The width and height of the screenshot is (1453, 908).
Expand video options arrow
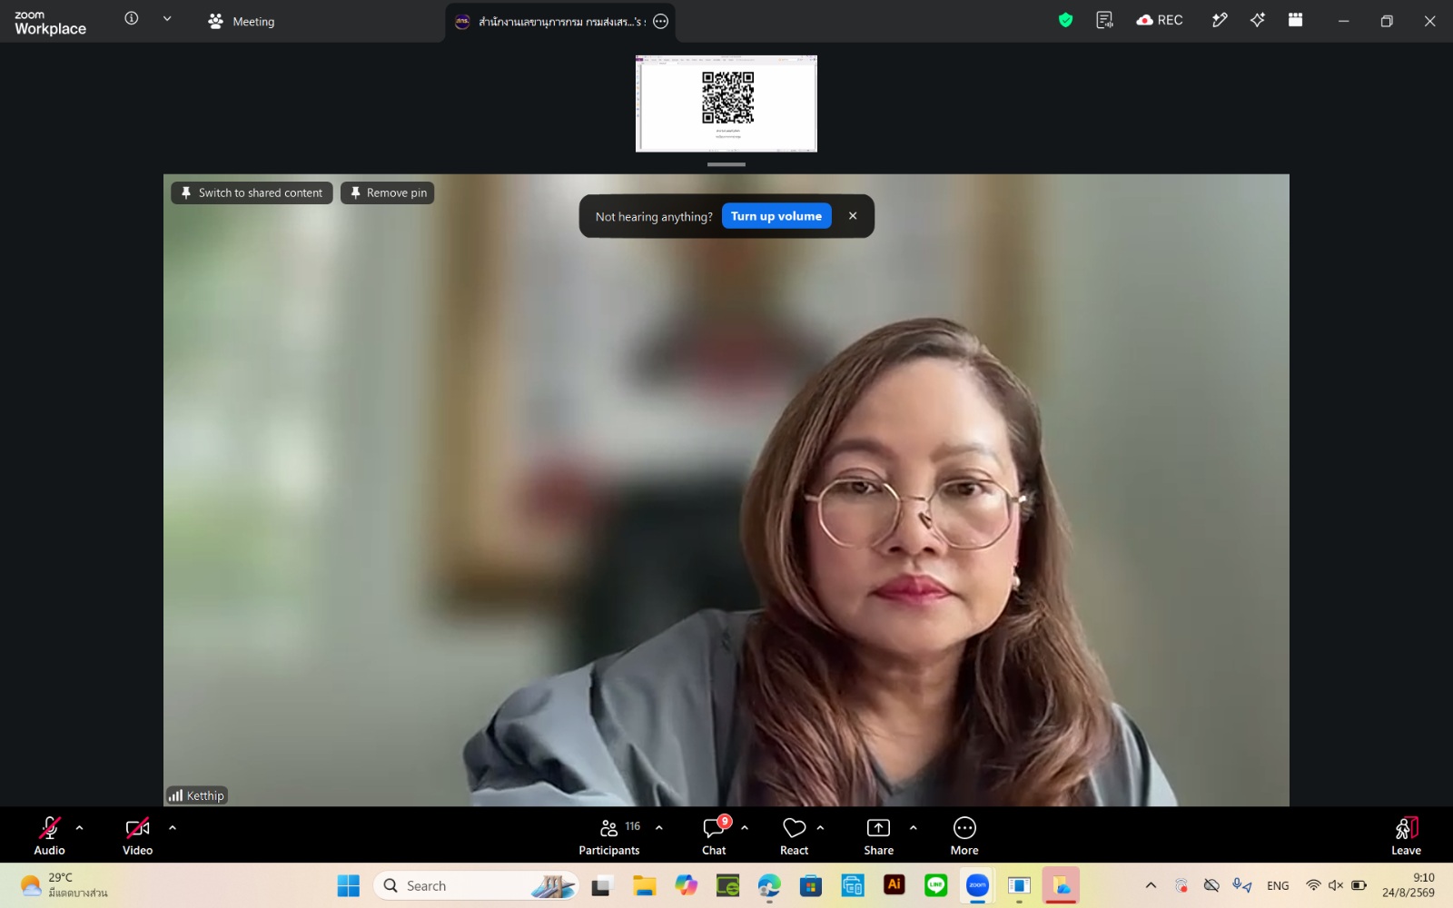[173, 828]
